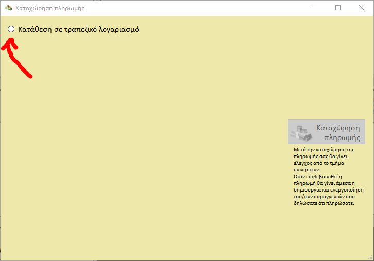Minimize the Καταχώρηση πληρωμής window

(315, 8)
